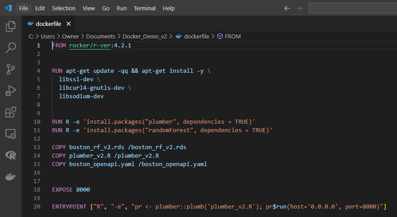Screen dimensions: 397x217
Task: Open the Search view icon
Action: coord(10,48)
